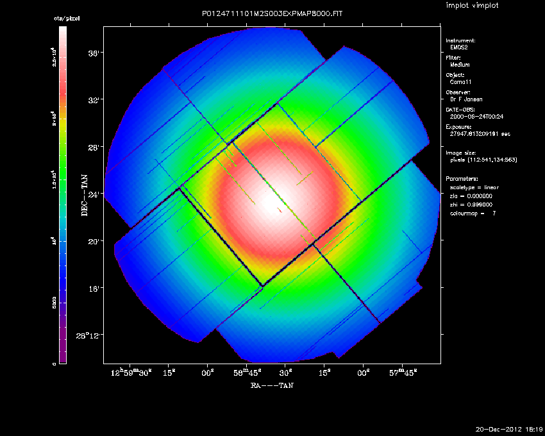Click the RA---TAN horizontal axis label
Image resolution: width=545 pixels, height=436 pixels.
pos(272,386)
